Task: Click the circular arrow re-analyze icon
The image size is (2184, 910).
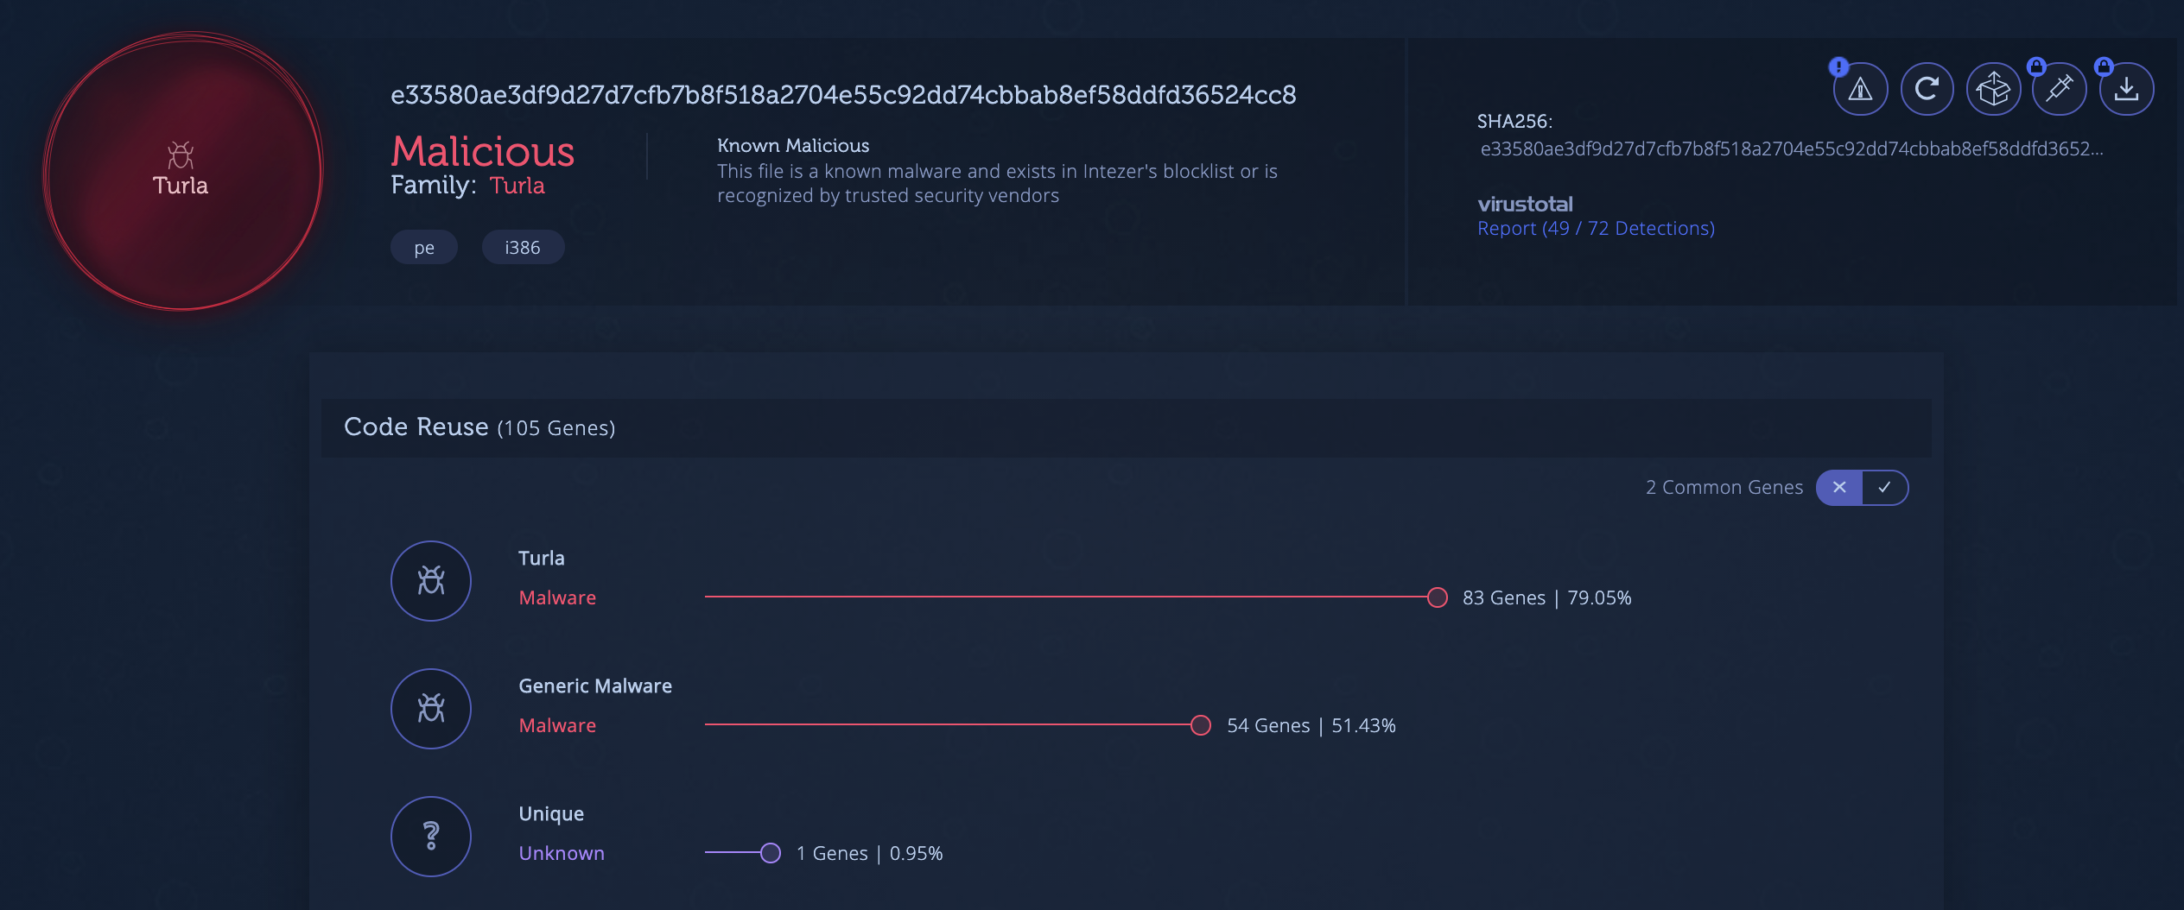Action: pos(1927,89)
